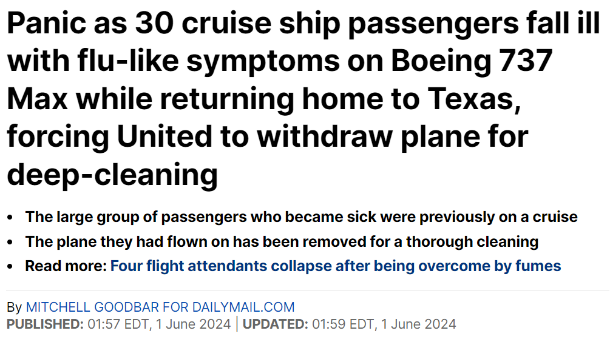Screen dimensions: 610x339
Task: Click the first bullet point marker
Action: pos(10,217)
